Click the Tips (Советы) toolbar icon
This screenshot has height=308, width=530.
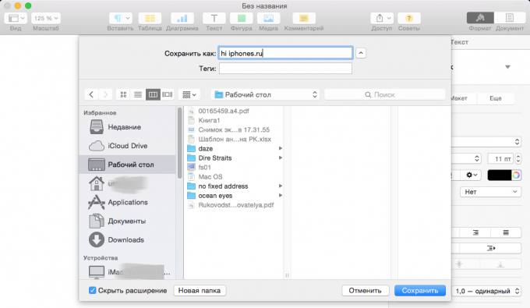pyautogui.click(x=409, y=18)
